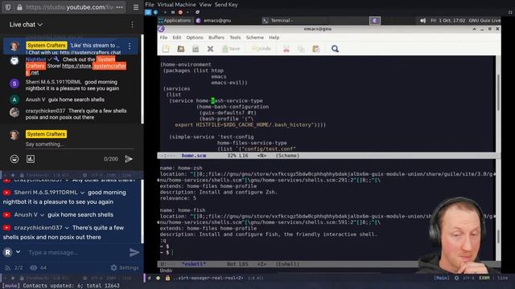Click the Dired directory icon in Emacs toolbar
This screenshot has width=515, height=289.
[x=196, y=49]
